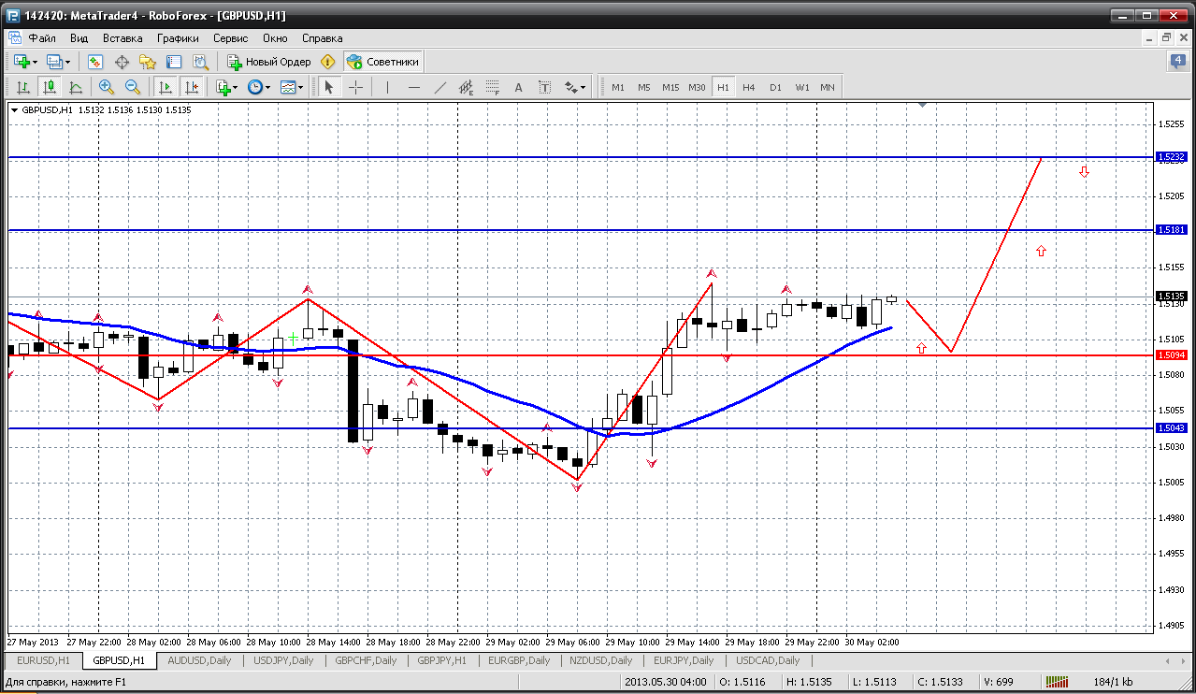Open the Сервис menu
Viewport: 1196px width, 694px height.
tap(230, 38)
